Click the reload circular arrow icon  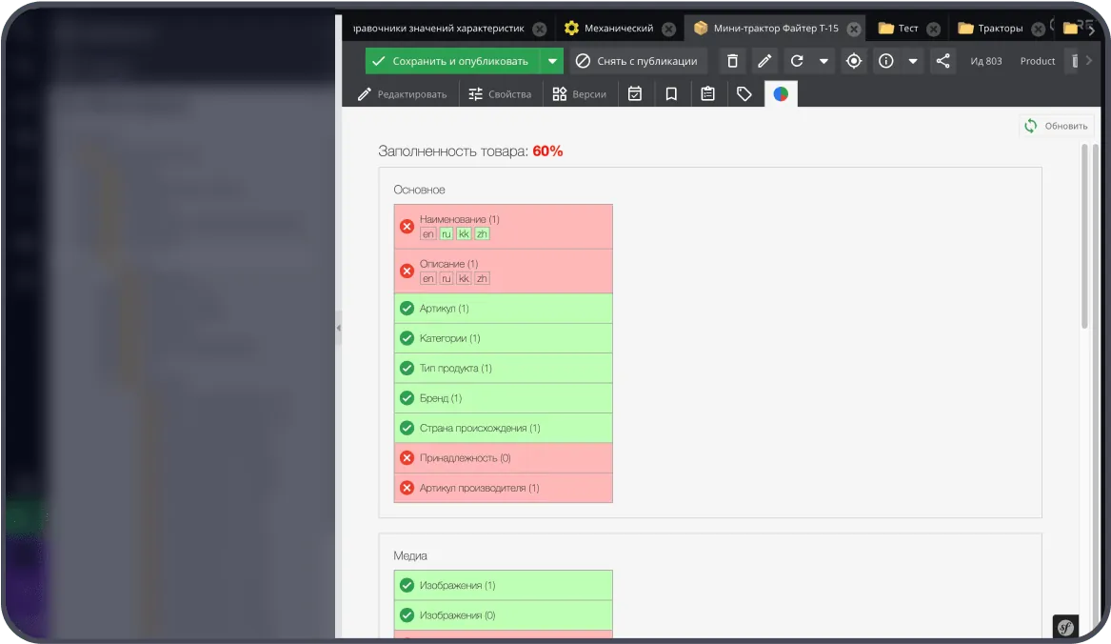(x=797, y=61)
